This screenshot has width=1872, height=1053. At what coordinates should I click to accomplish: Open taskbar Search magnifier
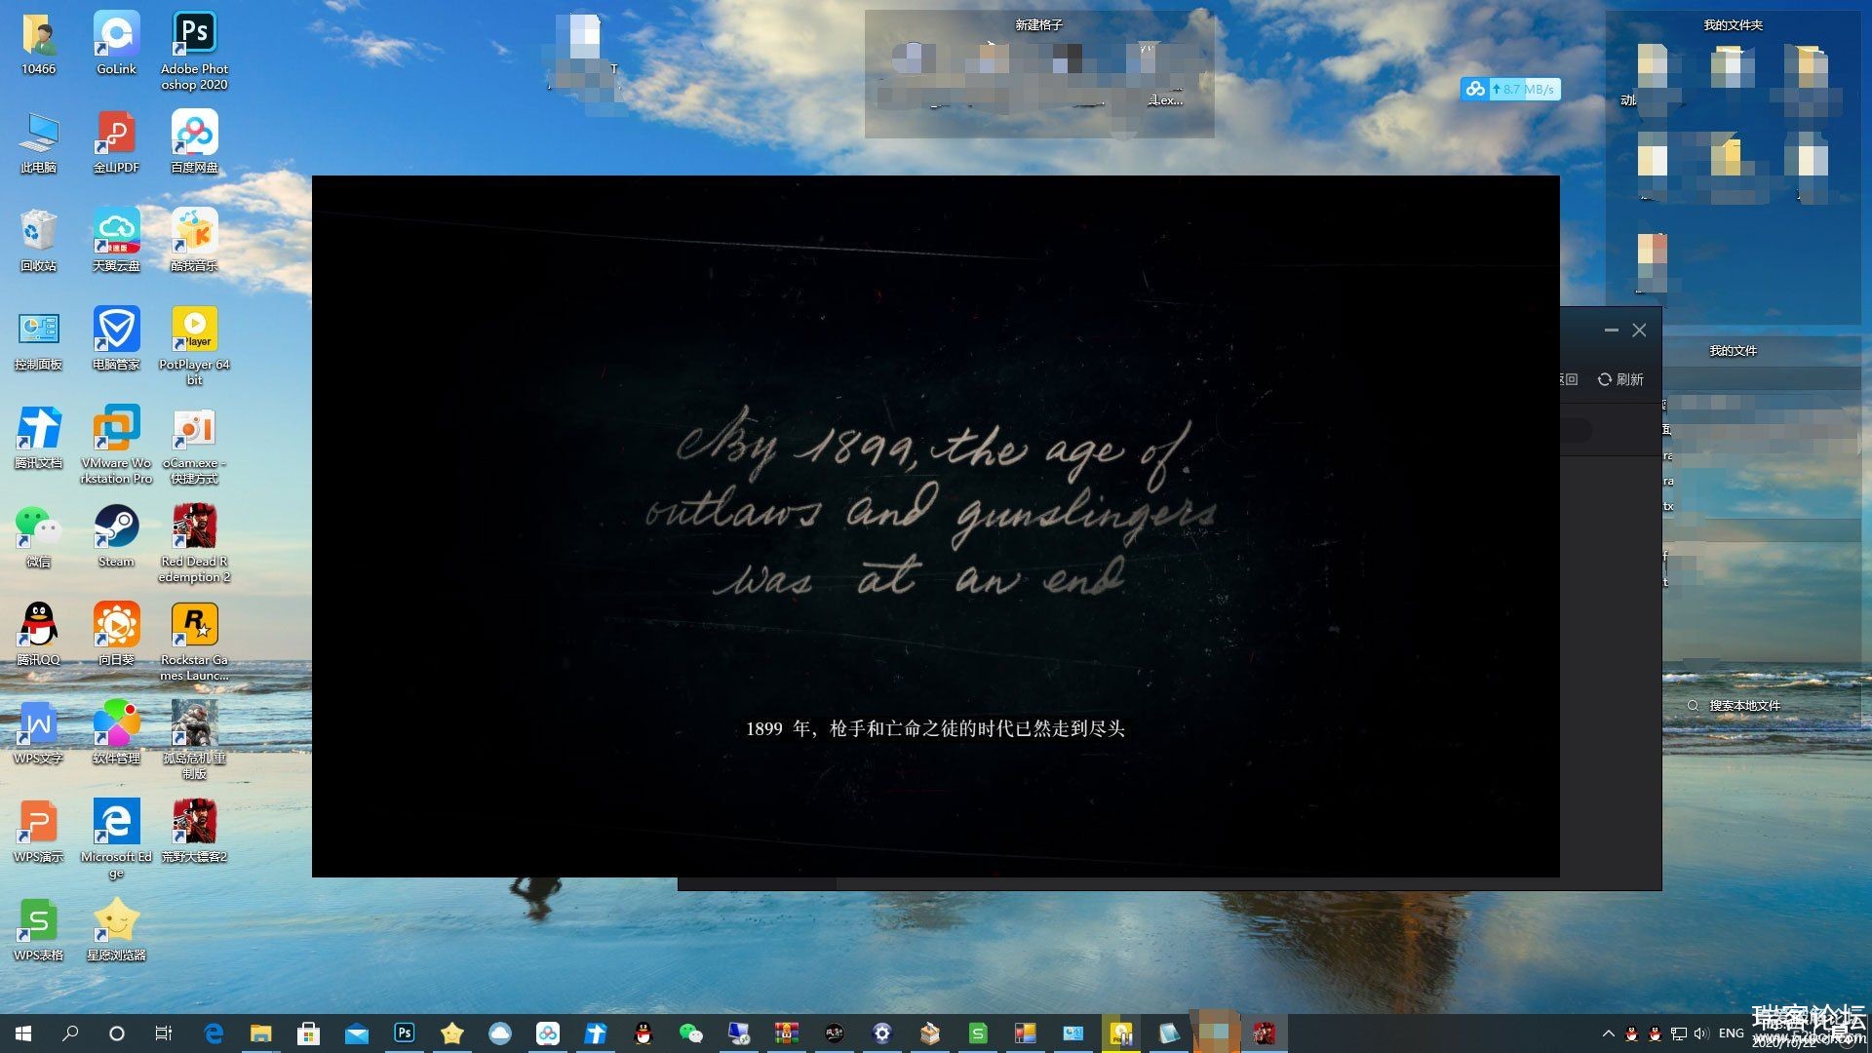click(x=70, y=1033)
